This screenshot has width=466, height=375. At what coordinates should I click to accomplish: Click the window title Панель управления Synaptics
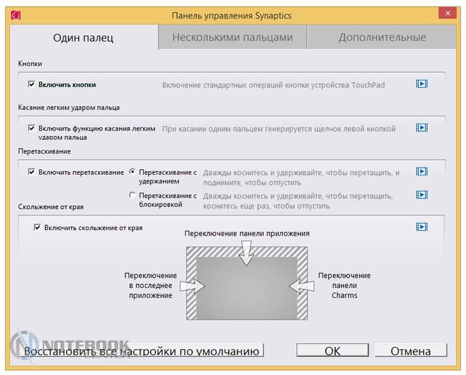pyautogui.click(x=232, y=16)
